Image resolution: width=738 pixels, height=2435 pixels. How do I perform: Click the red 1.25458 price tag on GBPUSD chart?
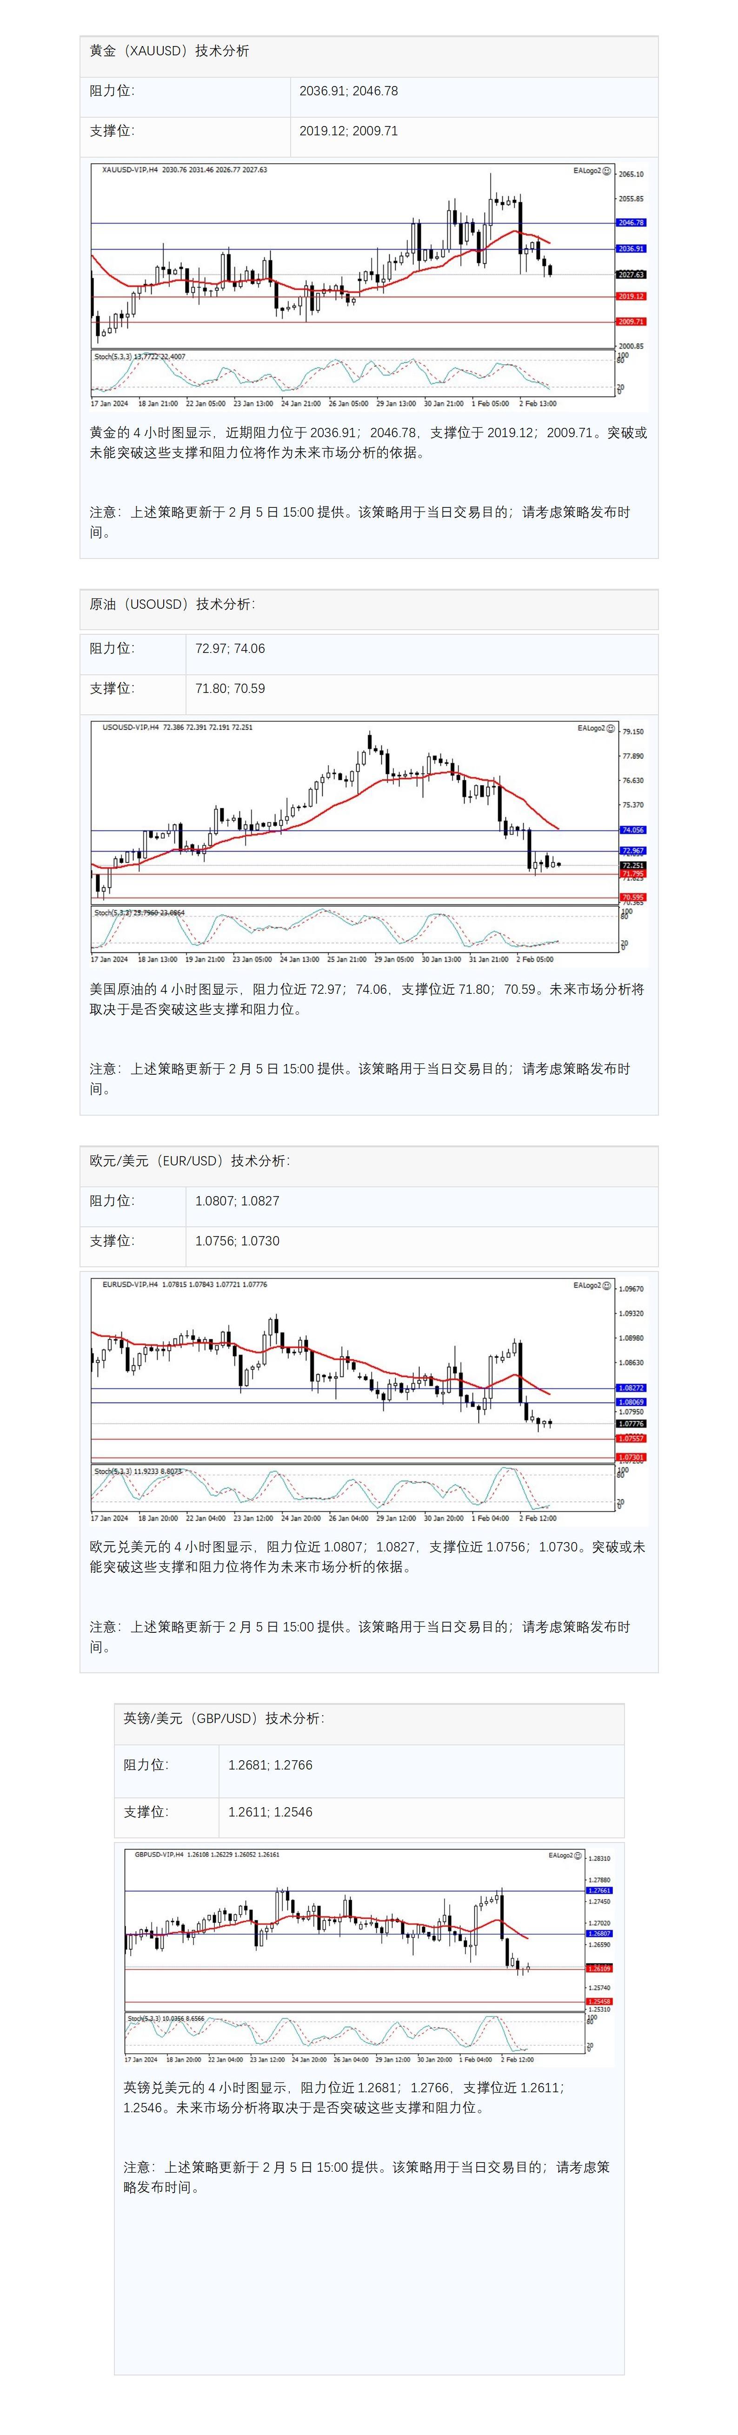pyautogui.click(x=600, y=2001)
